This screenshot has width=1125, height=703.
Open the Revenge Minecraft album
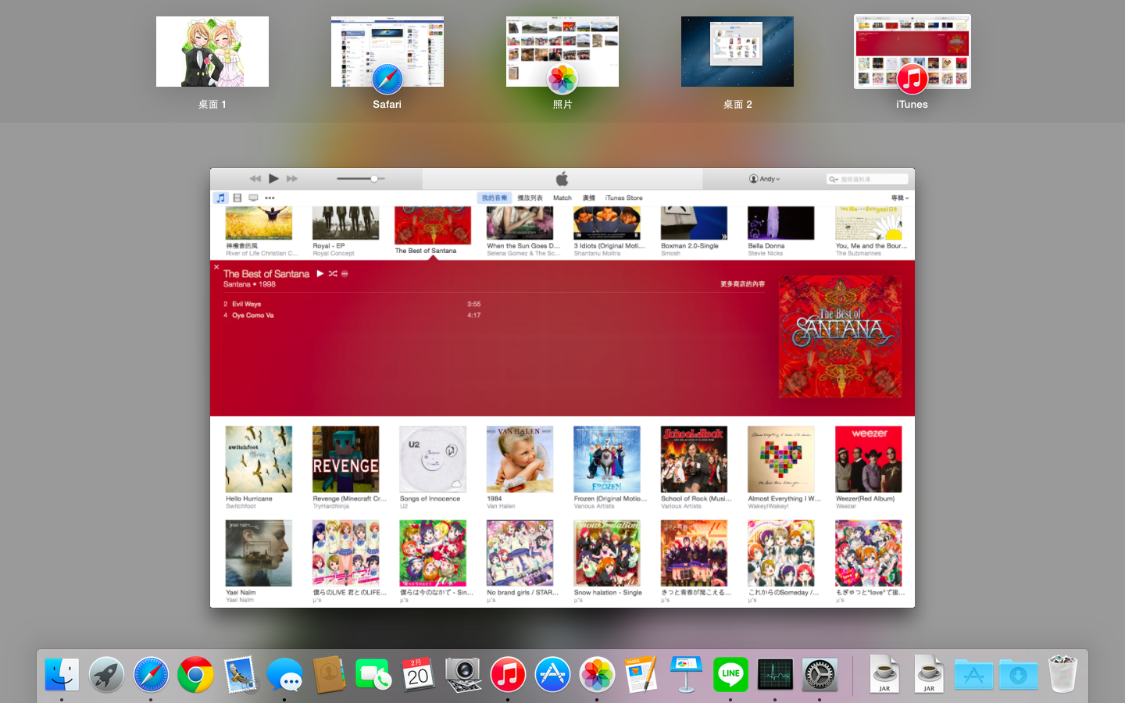pos(345,459)
